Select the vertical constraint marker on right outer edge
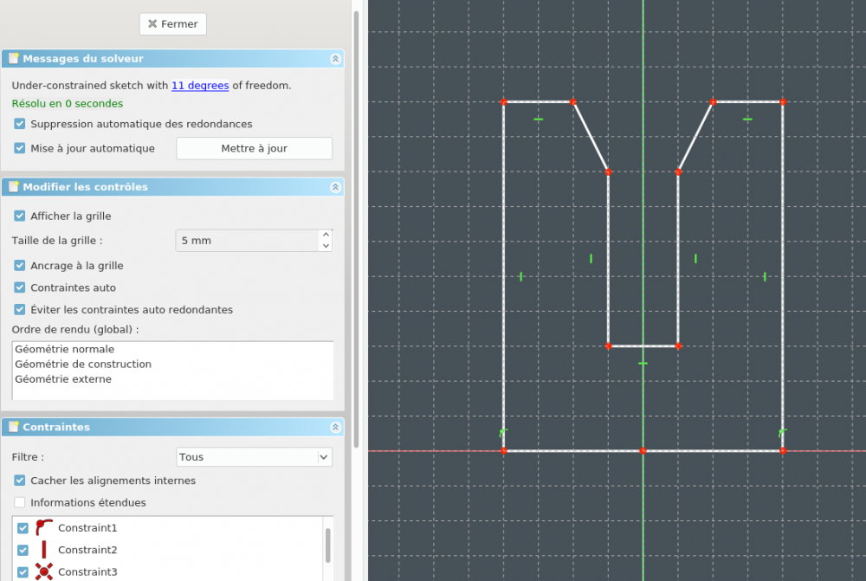This screenshot has width=866, height=581. point(765,277)
